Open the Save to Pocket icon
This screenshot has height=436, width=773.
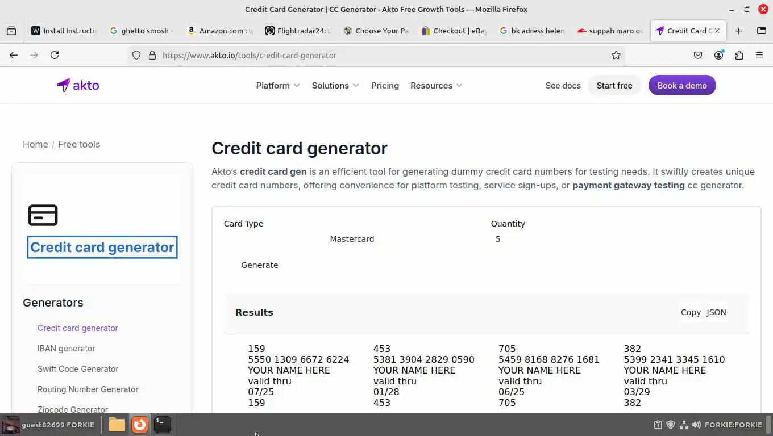click(x=698, y=55)
